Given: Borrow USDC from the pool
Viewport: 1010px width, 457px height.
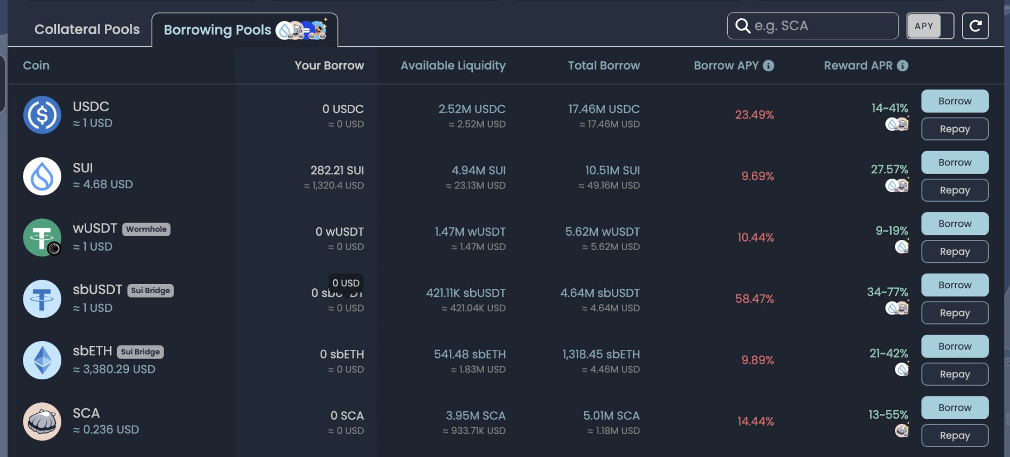Looking at the screenshot, I should 955,101.
